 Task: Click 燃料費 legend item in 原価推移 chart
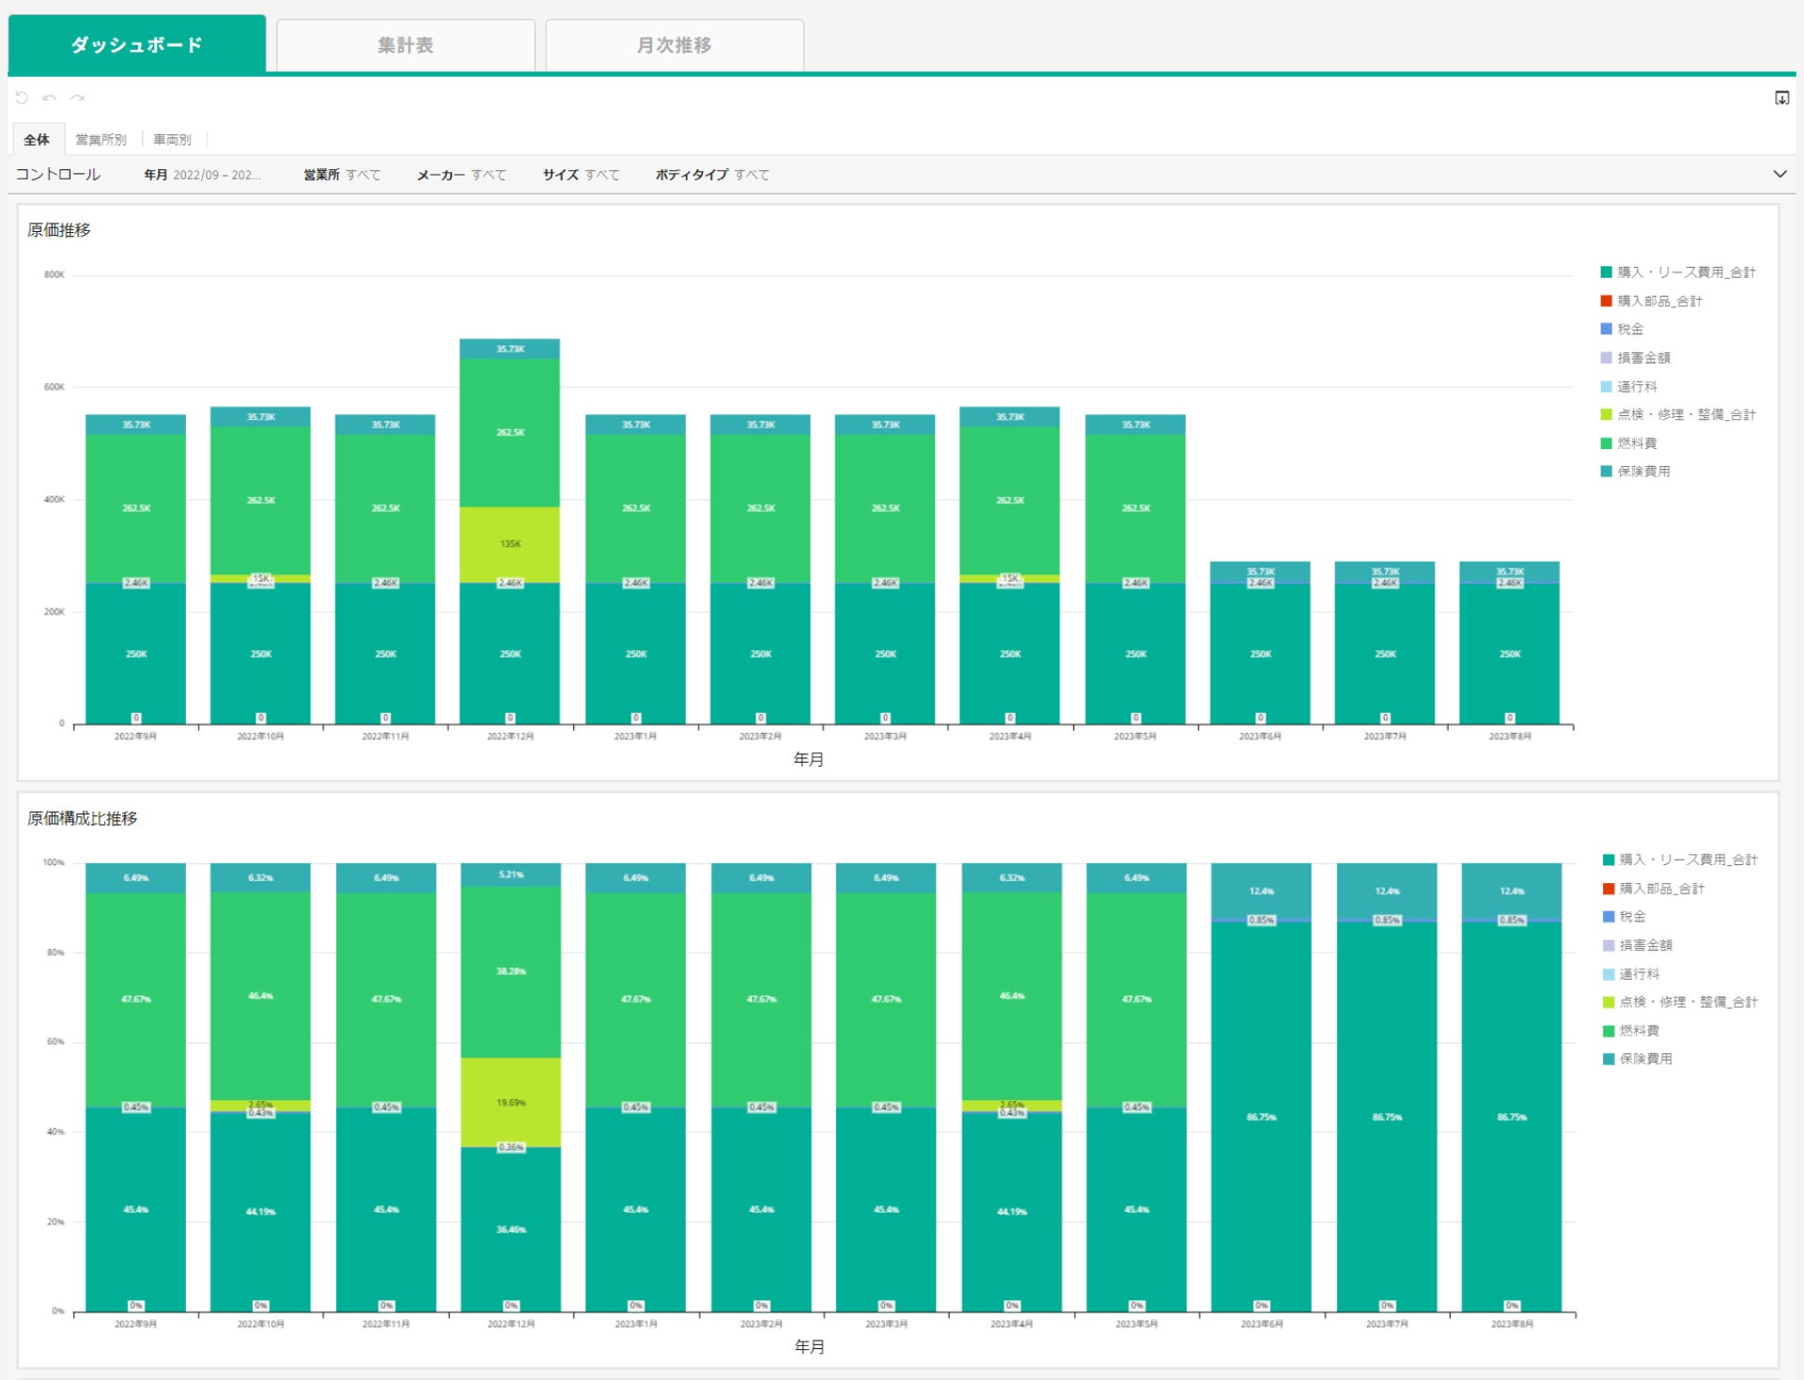point(1637,443)
